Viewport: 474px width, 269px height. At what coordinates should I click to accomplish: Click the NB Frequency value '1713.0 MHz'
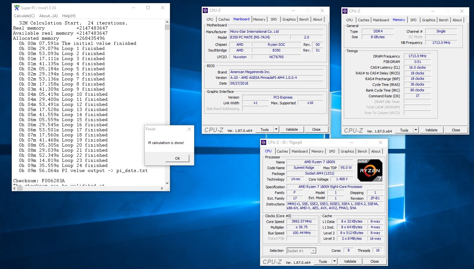point(441,43)
